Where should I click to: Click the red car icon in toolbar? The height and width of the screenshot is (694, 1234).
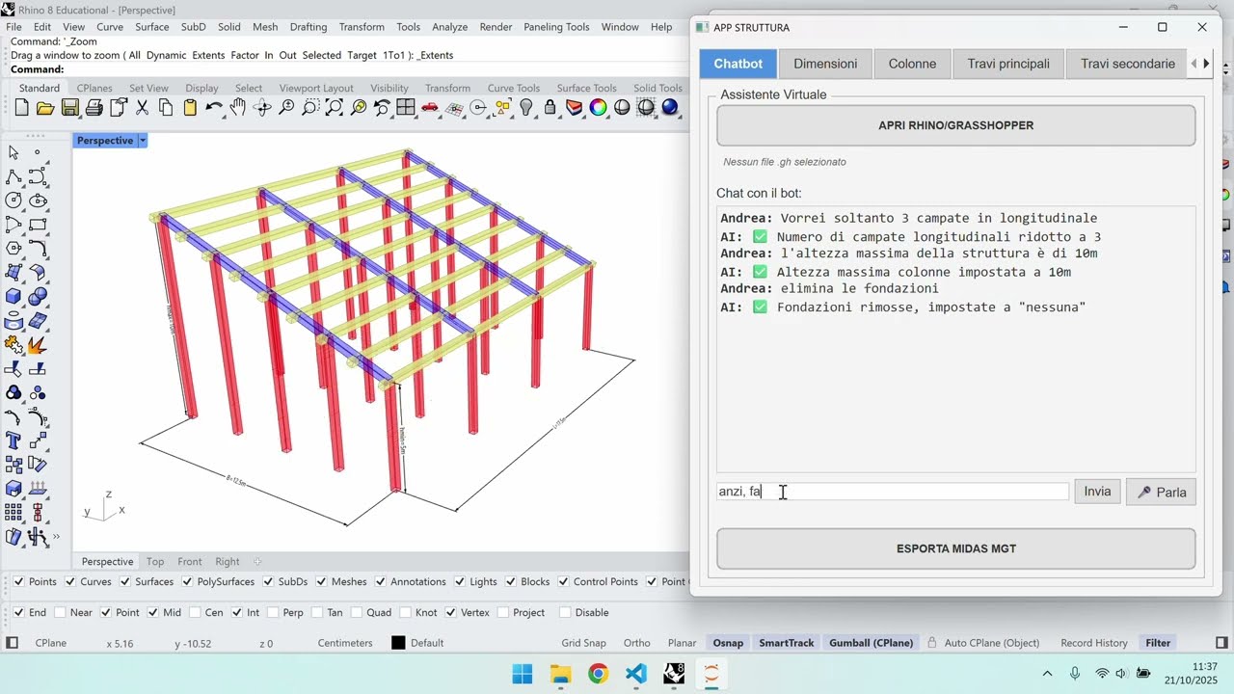pyautogui.click(x=430, y=108)
